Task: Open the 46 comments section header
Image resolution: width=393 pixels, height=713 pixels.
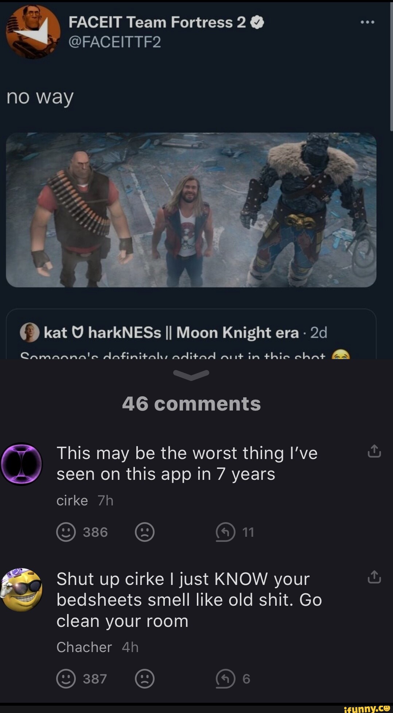Action: tap(192, 403)
